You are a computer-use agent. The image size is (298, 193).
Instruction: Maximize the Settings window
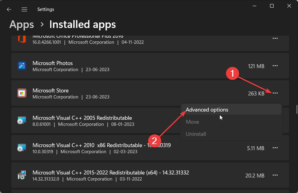pos(272,6)
